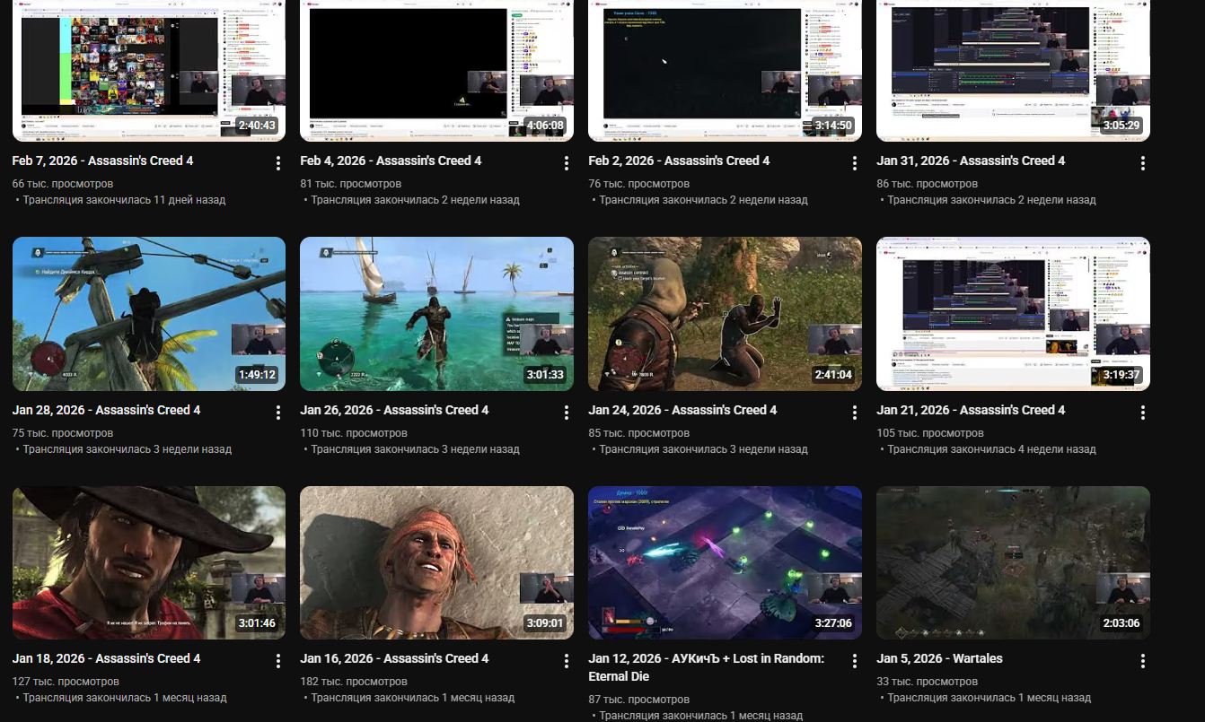Open the menu for Jan 18, 2026 video
1205x722 pixels.
278,661
